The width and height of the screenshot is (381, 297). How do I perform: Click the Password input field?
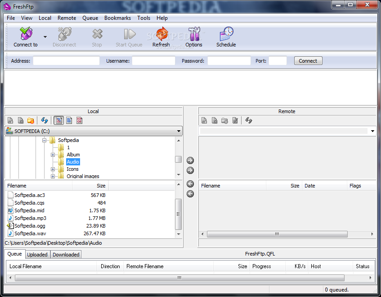coord(229,61)
